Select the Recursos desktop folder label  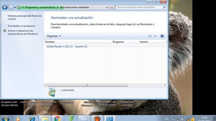pyautogui.click(x=69, y=102)
